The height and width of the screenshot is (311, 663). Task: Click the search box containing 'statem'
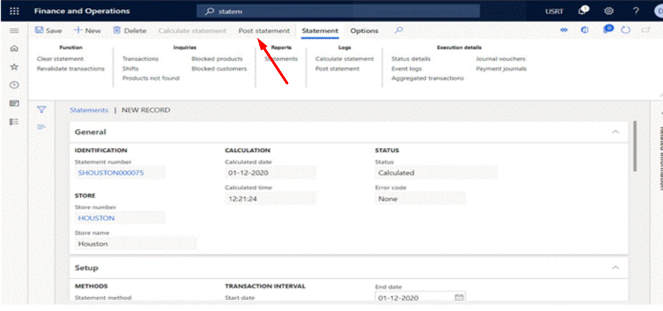pyautogui.click(x=338, y=11)
